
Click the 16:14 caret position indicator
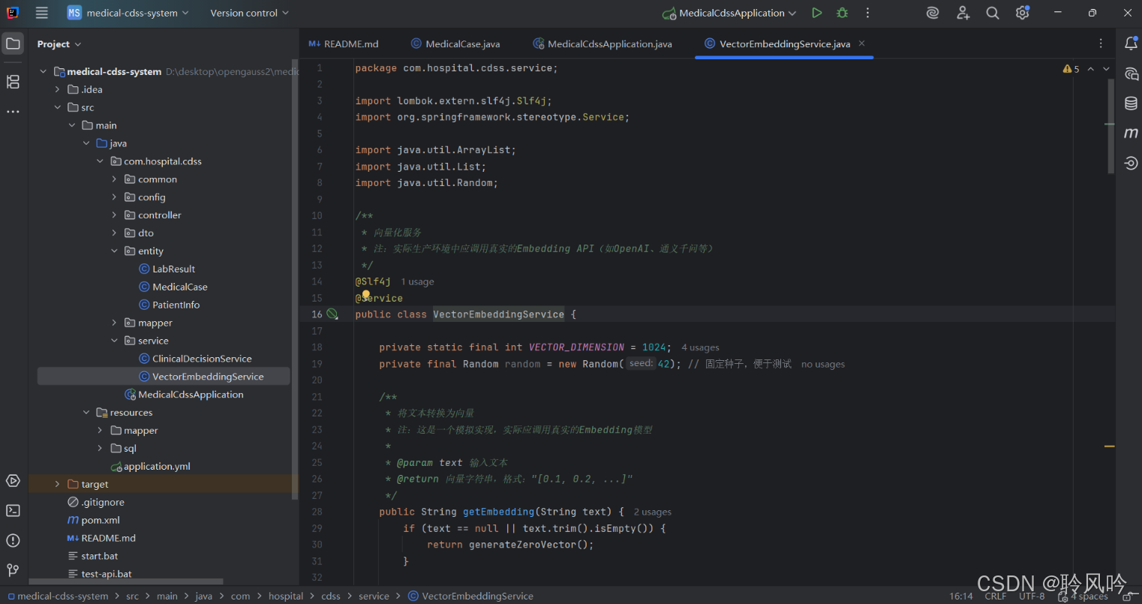pyautogui.click(x=961, y=596)
